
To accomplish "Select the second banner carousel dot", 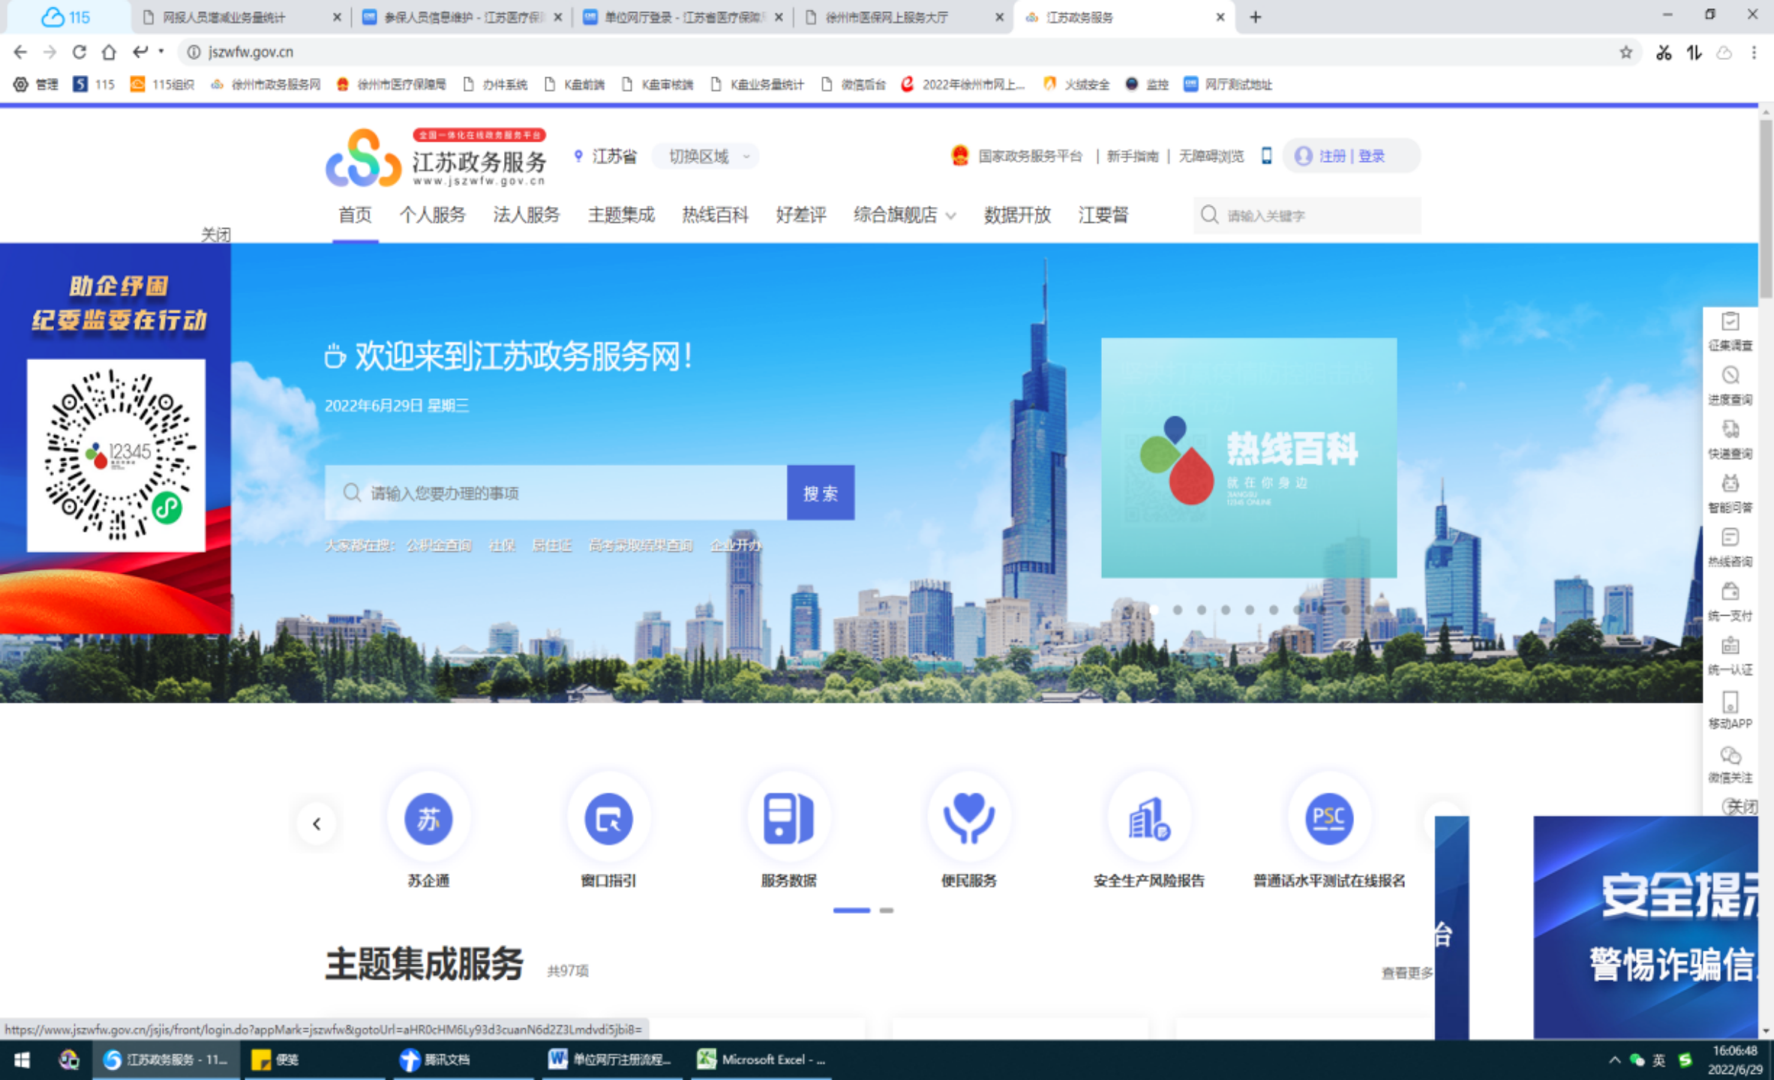I will (1178, 610).
